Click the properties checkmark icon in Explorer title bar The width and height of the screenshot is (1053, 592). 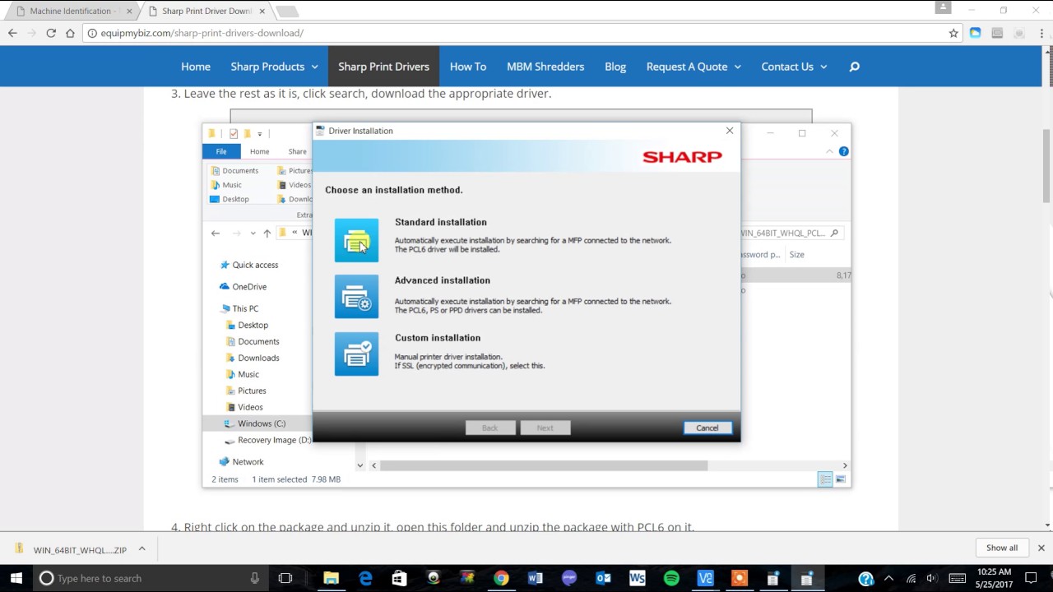click(234, 134)
